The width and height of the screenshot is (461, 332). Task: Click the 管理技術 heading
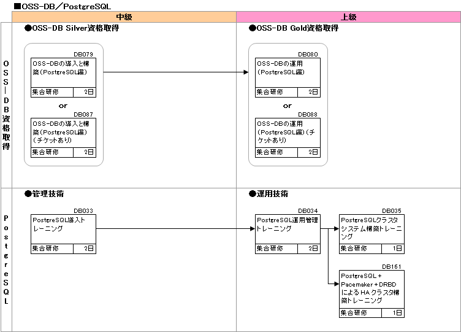(x=44, y=194)
